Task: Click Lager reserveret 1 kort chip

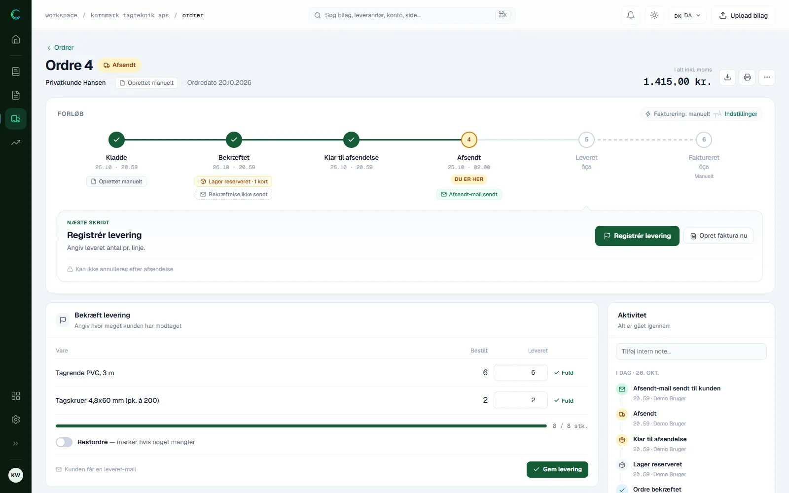Action: point(234,181)
